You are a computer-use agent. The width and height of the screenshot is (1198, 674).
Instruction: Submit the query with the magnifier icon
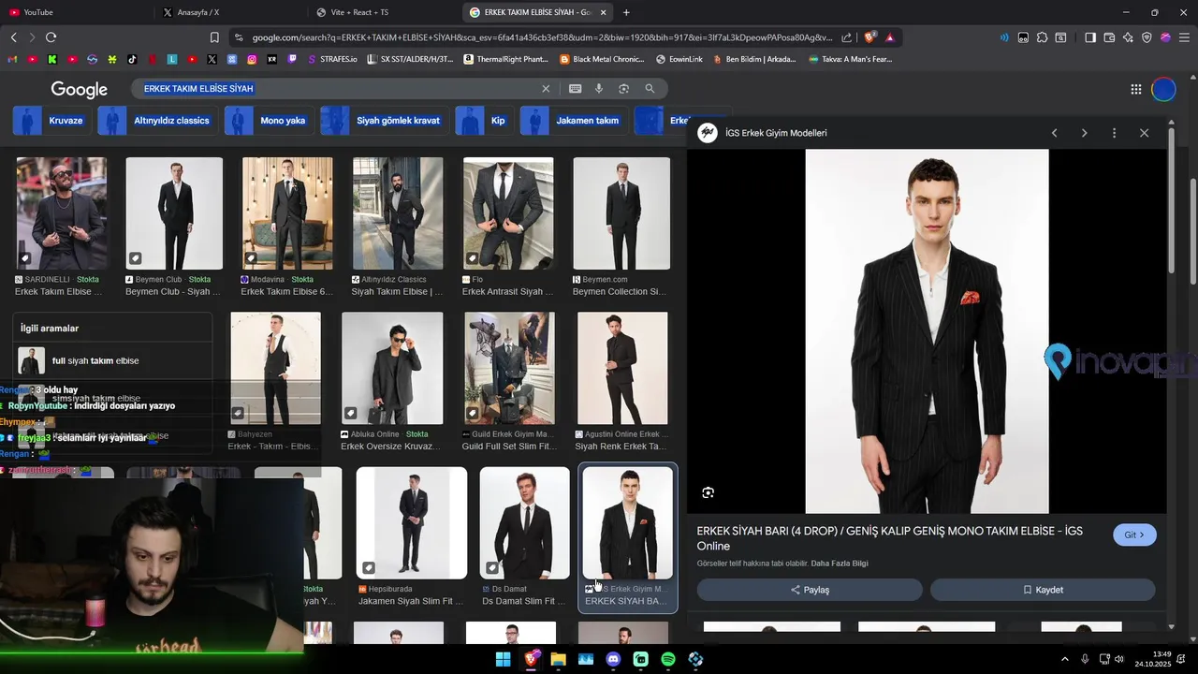(x=650, y=88)
